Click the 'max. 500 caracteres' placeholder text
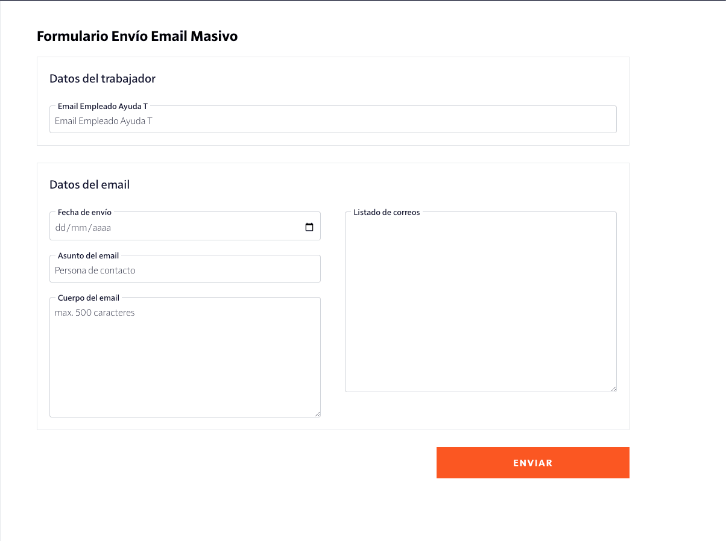726x541 pixels. click(95, 313)
